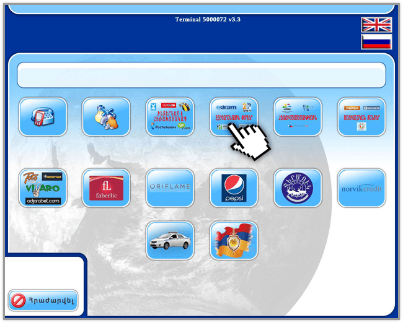Open the police car fines tile

[x=170, y=241]
